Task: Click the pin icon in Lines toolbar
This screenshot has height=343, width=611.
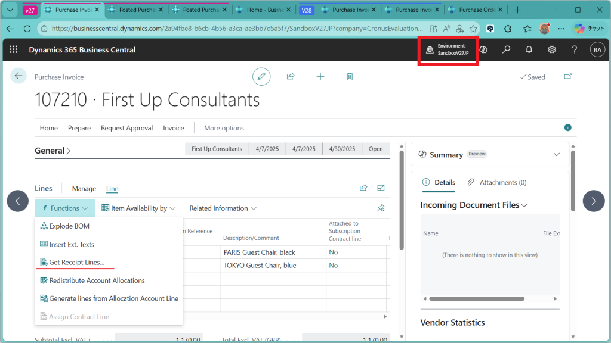Action: coord(381,208)
